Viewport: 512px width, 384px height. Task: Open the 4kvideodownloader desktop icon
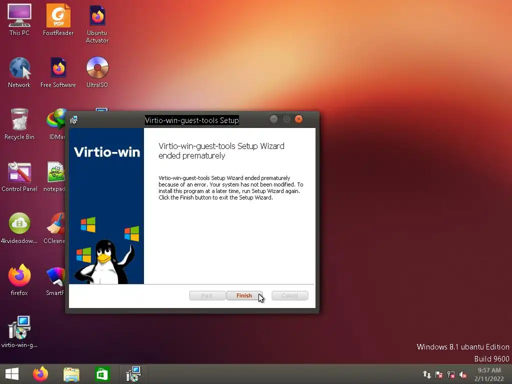[19, 228]
